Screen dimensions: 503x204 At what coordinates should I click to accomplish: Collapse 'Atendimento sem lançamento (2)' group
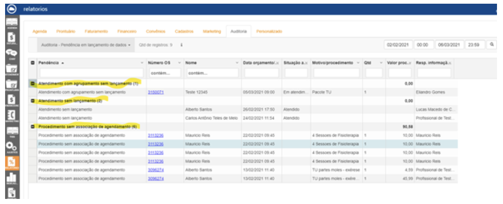pos(32,101)
